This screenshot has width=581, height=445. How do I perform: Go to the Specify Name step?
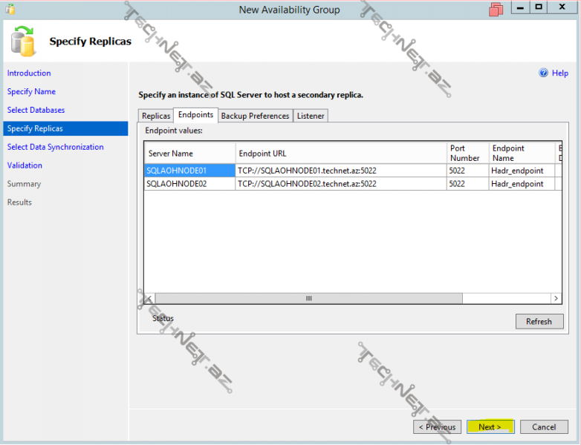(x=31, y=92)
